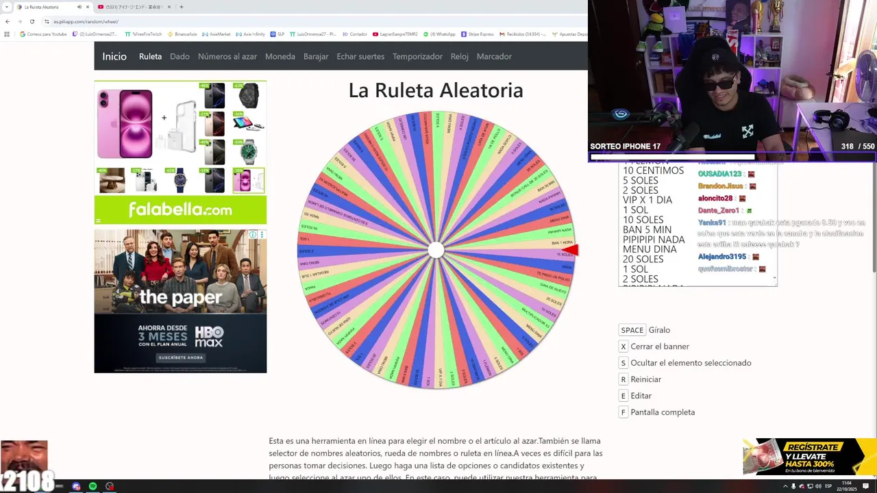Open the BinanceLuie bookmark
The width and height of the screenshot is (877, 493).
tap(182, 34)
